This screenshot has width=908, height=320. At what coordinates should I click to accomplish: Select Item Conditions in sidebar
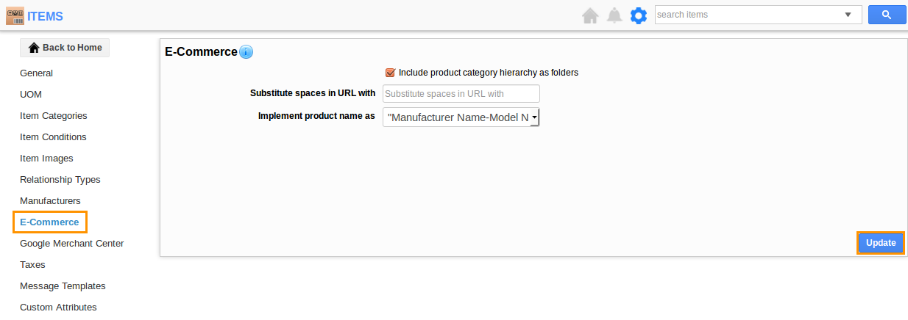click(x=53, y=137)
